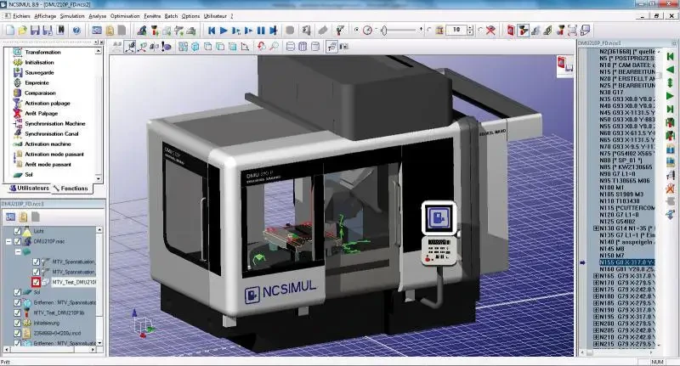Rewind the simulation to the start

(x=211, y=31)
